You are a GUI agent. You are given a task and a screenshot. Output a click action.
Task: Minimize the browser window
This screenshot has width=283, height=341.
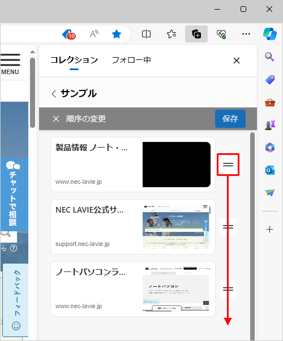point(217,9)
